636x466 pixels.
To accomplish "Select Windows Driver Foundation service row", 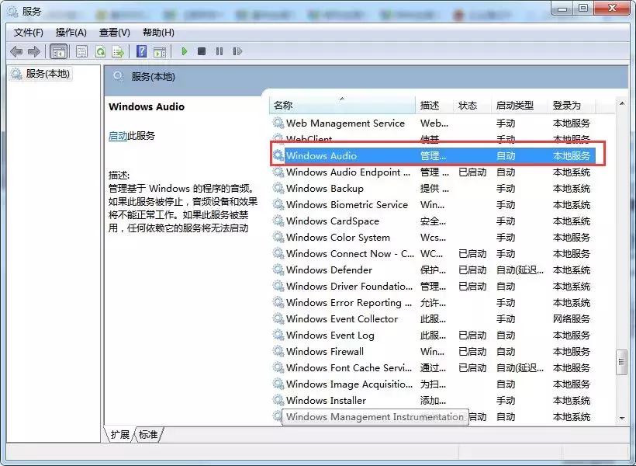I will (433, 286).
